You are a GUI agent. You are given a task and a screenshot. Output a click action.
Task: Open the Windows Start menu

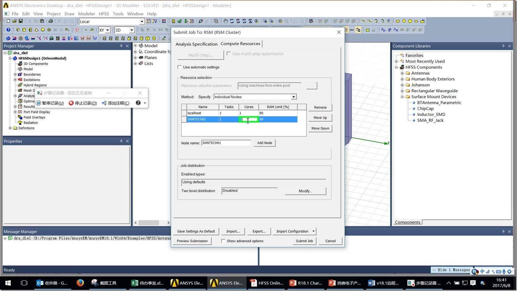[x=8, y=283]
